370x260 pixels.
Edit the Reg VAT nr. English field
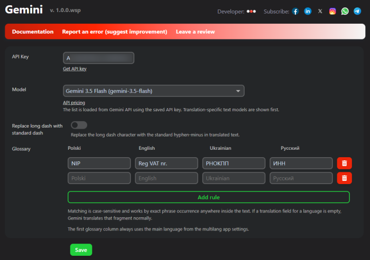[x=166, y=163]
